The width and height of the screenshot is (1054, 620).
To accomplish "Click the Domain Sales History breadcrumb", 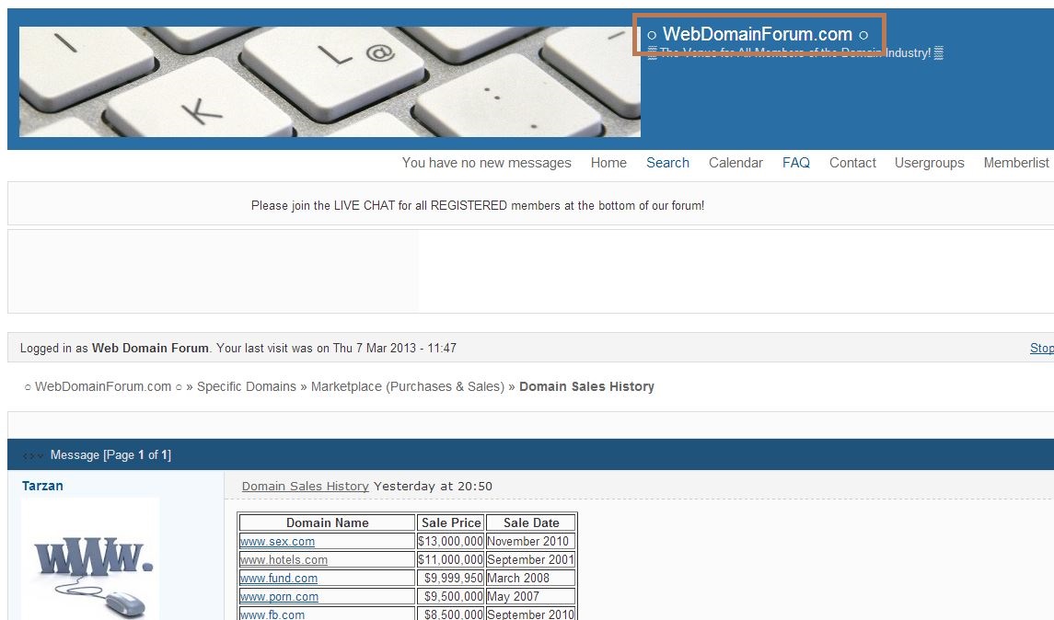I will pyautogui.click(x=586, y=386).
